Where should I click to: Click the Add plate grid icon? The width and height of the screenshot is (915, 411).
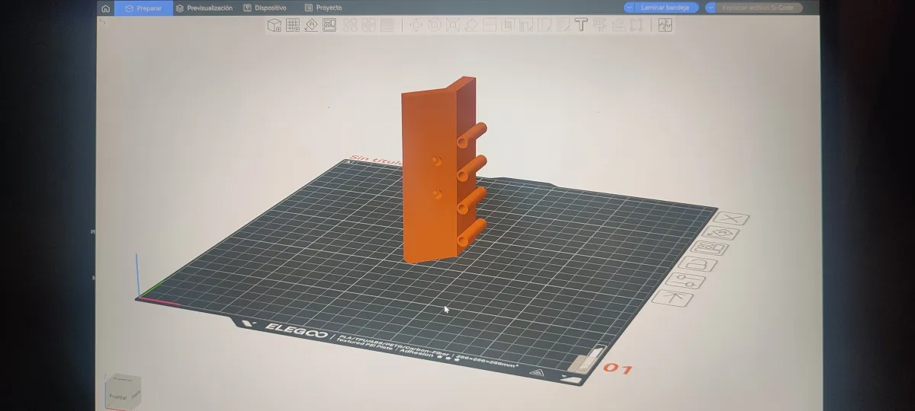tap(293, 25)
